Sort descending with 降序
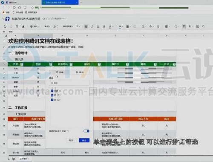 point(80,72)
